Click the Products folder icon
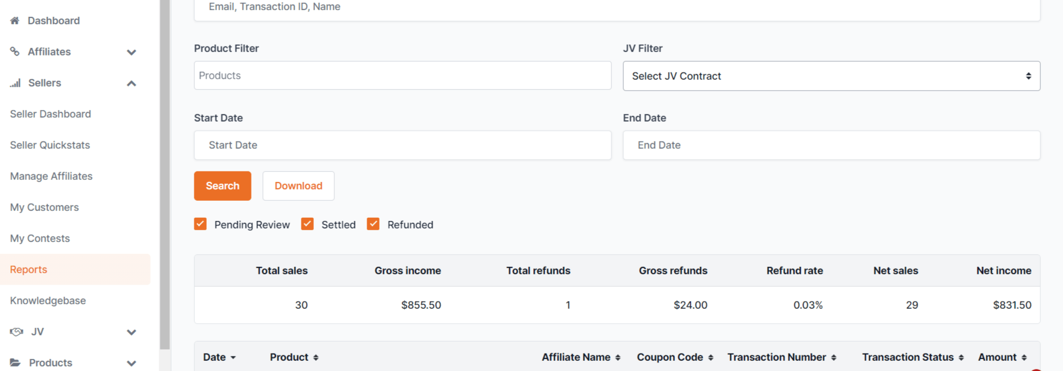 point(15,363)
